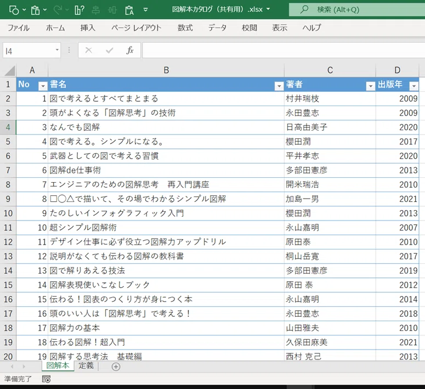425x389 pixels.
Task: Click the AutoSave icon in quick access toolbar
Action: coord(14,10)
